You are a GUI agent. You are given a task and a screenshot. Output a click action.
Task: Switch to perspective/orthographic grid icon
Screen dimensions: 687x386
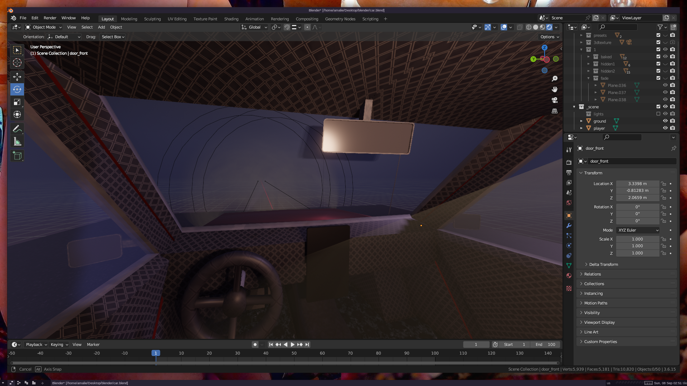tap(555, 111)
